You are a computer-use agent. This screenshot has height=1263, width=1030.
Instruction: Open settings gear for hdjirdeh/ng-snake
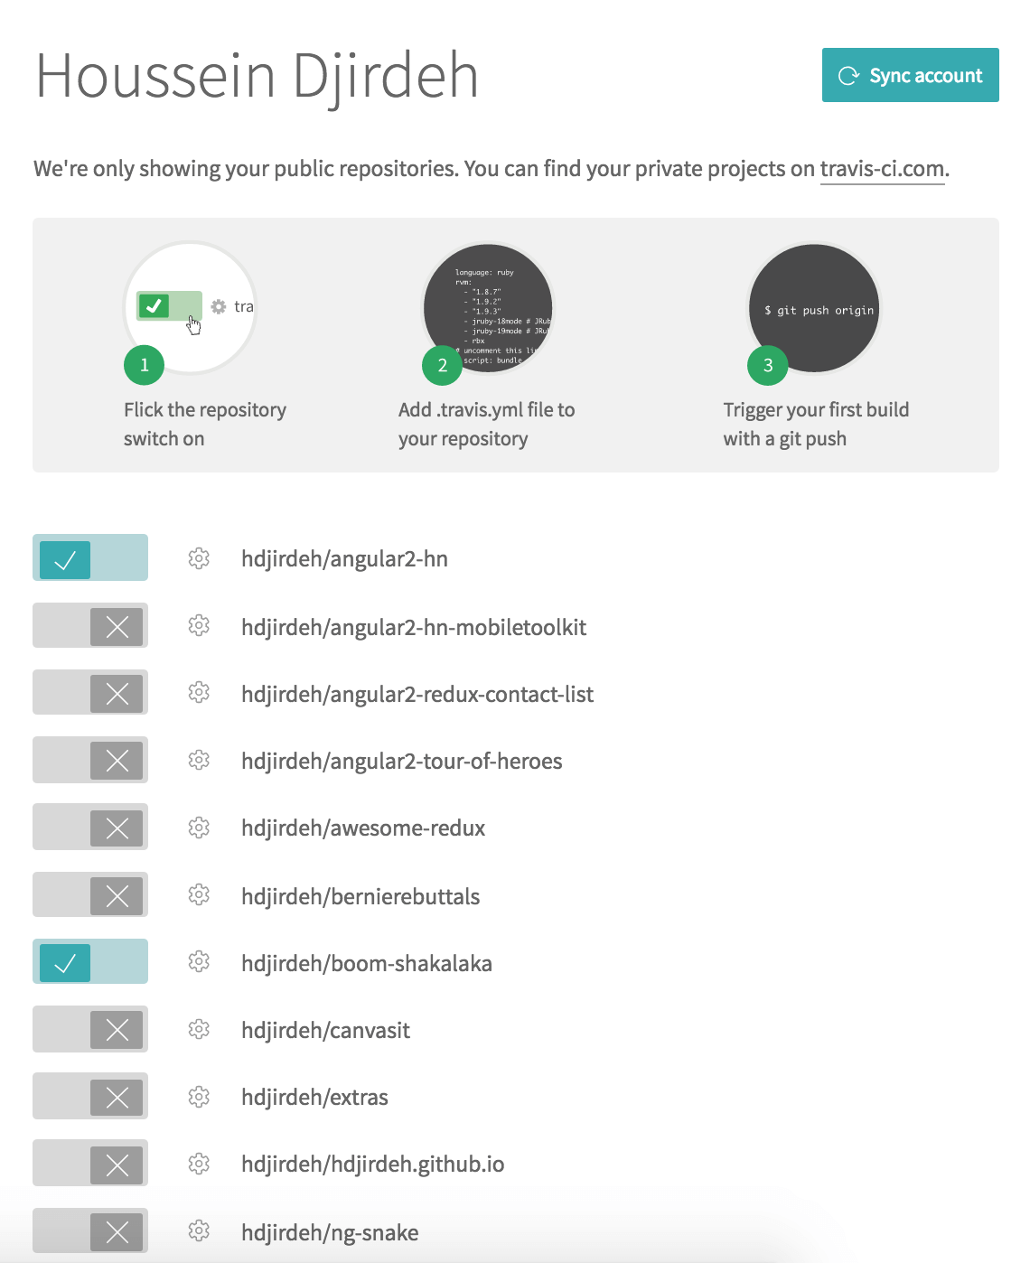pos(199,1230)
